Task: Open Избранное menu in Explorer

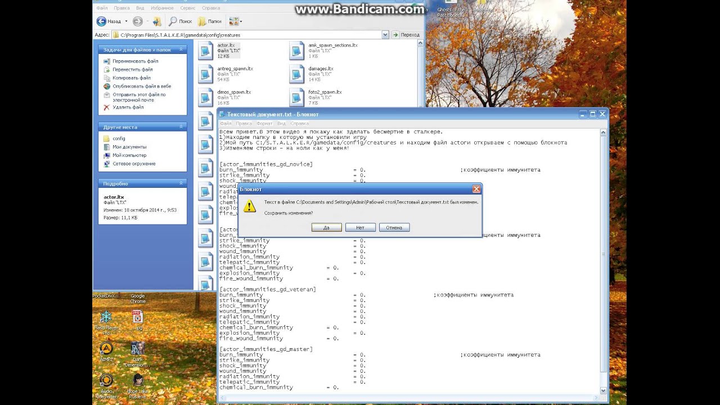Action: (x=162, y=8)
